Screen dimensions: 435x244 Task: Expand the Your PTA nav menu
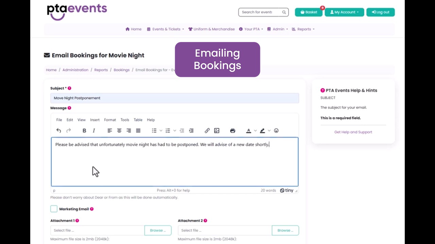[x=251, y=29]
